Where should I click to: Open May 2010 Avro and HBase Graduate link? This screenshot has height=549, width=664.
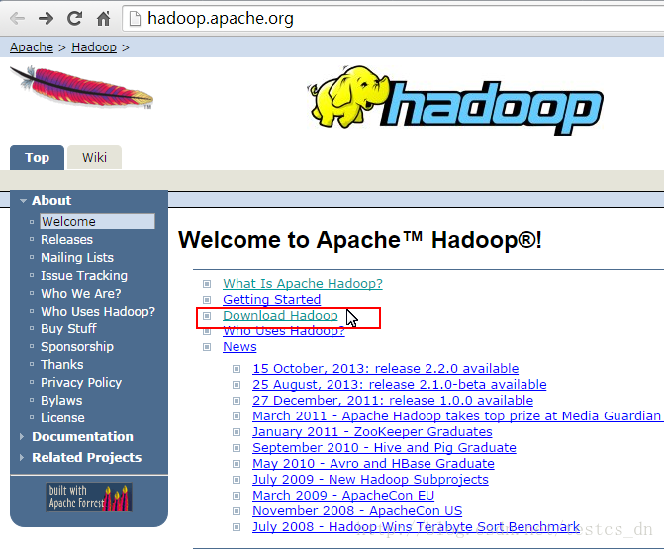point(373,464)
